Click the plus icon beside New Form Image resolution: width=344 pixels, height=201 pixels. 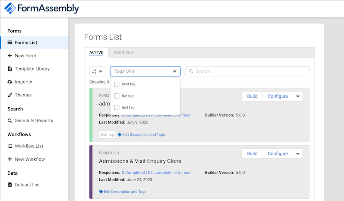pyautogui.click(x=9, y=56)
